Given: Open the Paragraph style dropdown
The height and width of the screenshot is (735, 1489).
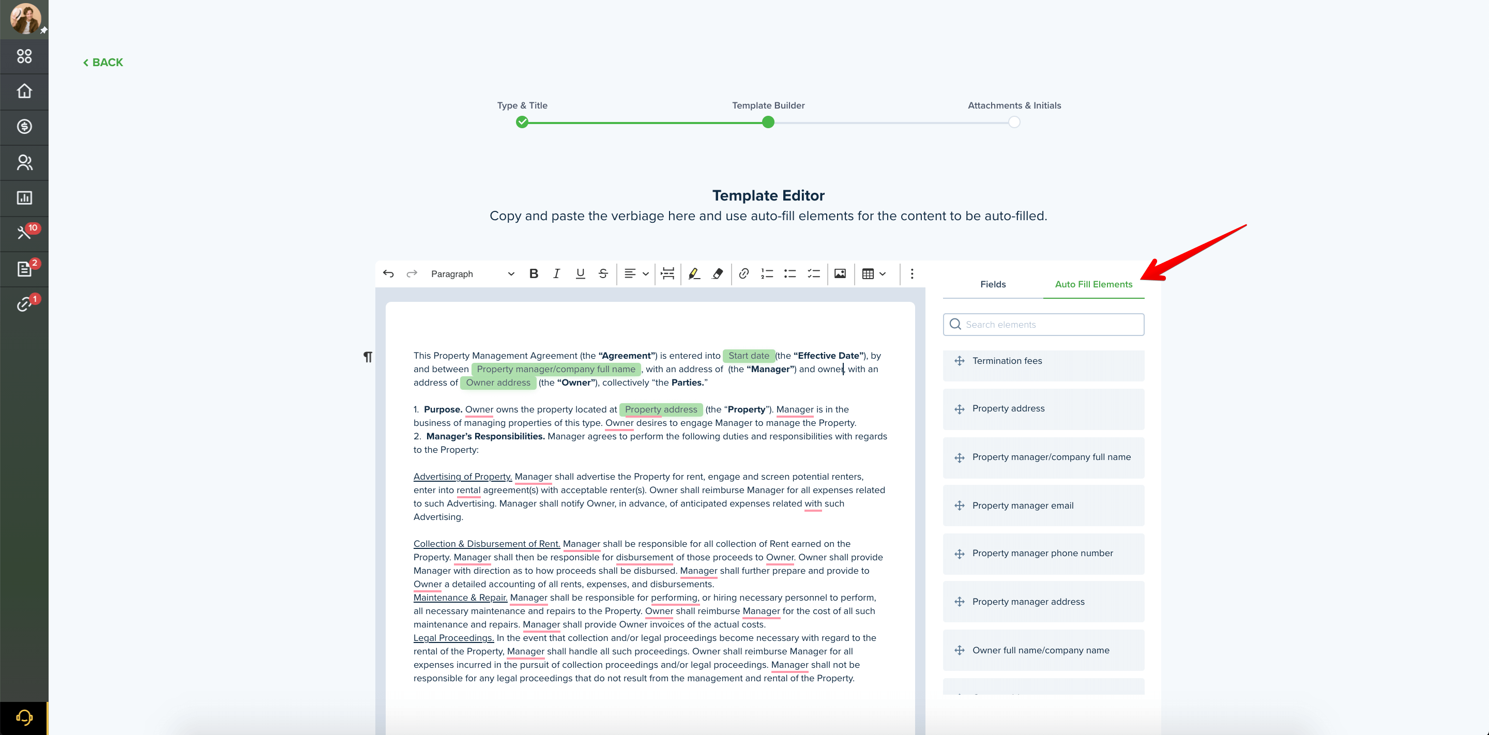Looking at the screenshot, I should tap(472, 274).
